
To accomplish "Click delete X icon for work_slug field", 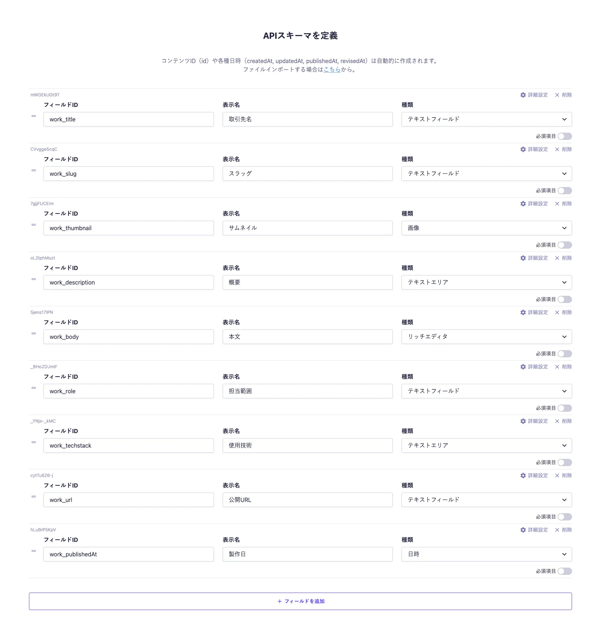I will click(x=557, y=149).
